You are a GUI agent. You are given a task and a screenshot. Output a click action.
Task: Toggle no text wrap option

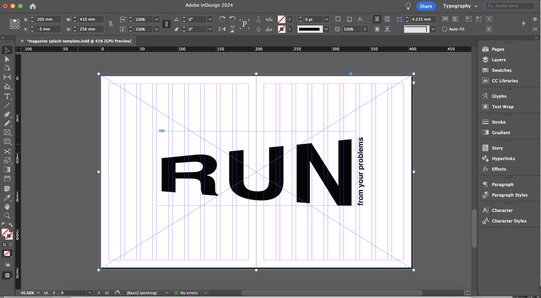377,19
